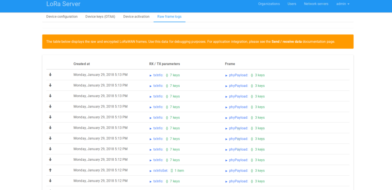Click downlink arrow in the second table row
Image resolution: width=392 pixels, height=190 pixels.
tap(50, 85)
